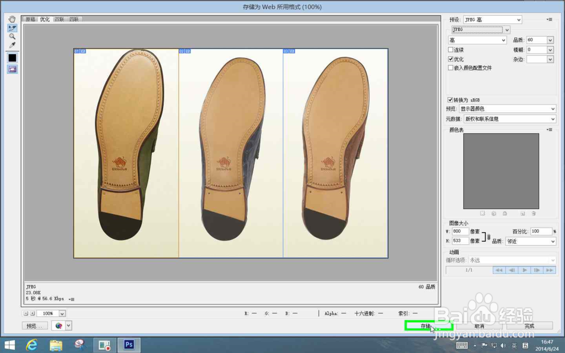Open the download speed flyout menu icon
This screenshot has width=565, height=353.
pos(71,299)
